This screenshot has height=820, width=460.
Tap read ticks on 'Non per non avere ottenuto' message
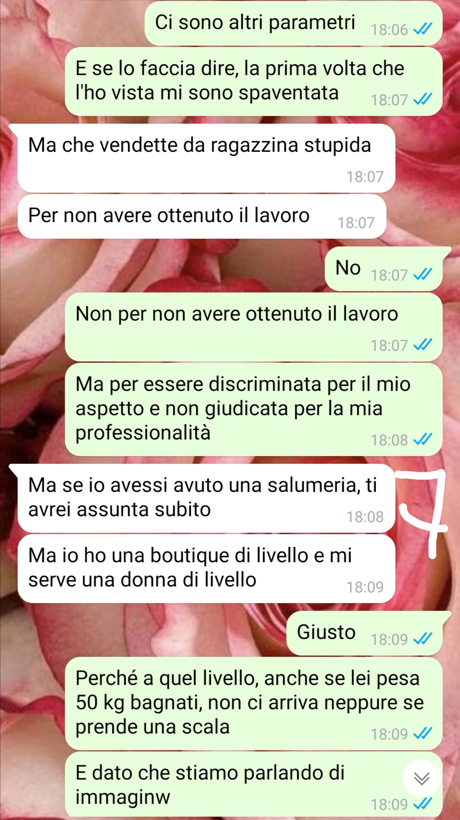coord(423,345)
